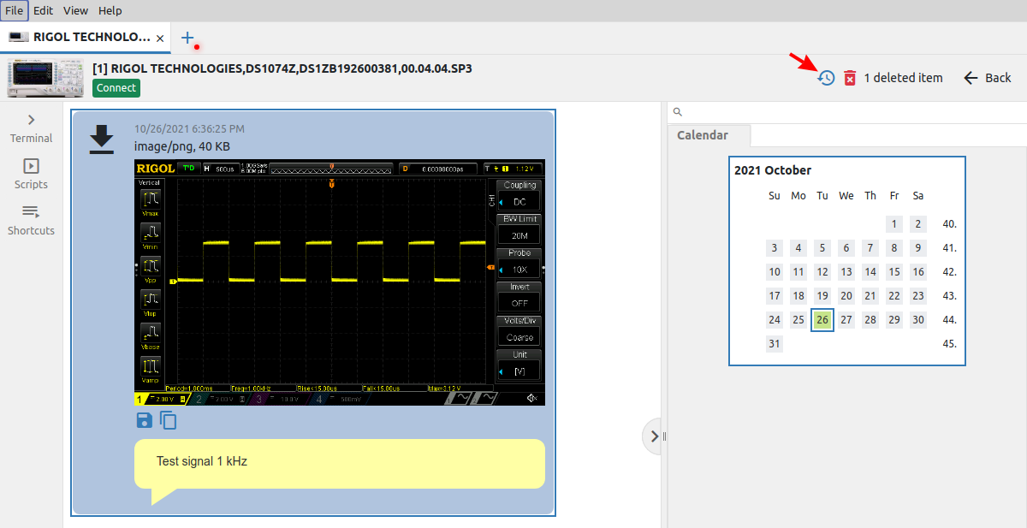Open the Shortcuts sidebar panel

(31, 221)
